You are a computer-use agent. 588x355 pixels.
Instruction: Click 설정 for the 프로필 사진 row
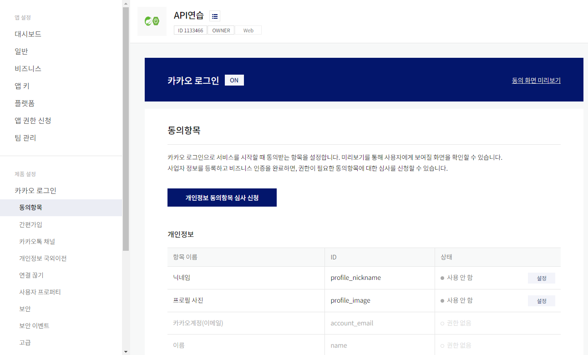pos(542,301)
